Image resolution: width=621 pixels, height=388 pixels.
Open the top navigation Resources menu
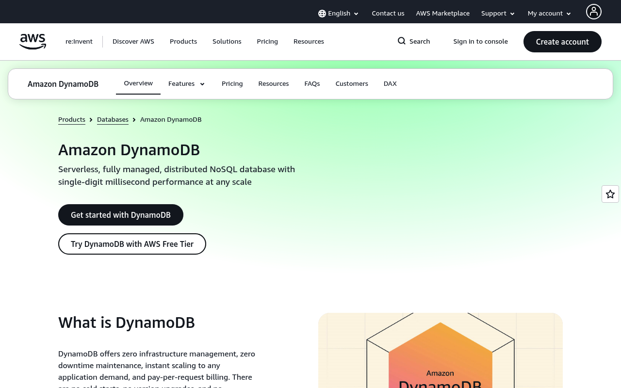click(309, 42)
